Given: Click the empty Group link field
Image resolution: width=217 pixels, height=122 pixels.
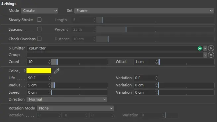Looking at the screenshot, I should 115,55.
